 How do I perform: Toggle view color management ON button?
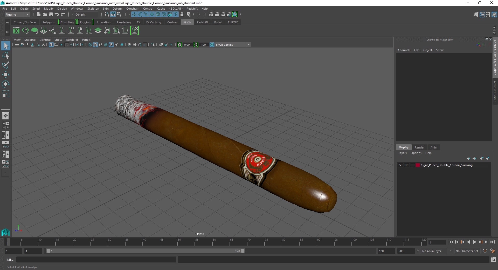[212, 45]
